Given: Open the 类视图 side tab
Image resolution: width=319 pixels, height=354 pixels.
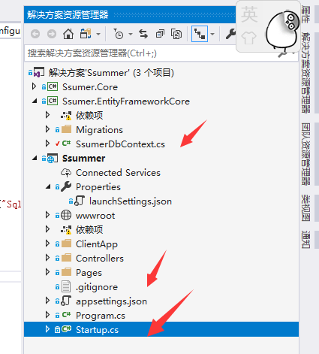Looking at the screenshot, I should 305,208.
